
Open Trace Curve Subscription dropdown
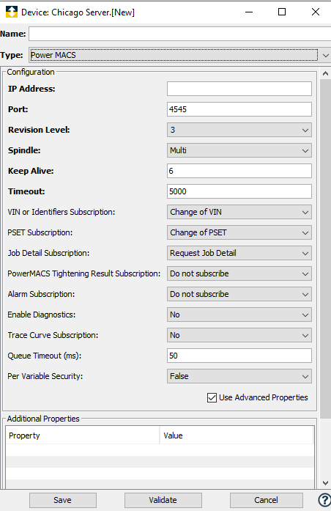pos(239,335)
